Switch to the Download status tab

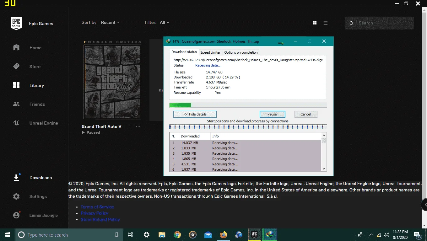(x=184, y=52)
